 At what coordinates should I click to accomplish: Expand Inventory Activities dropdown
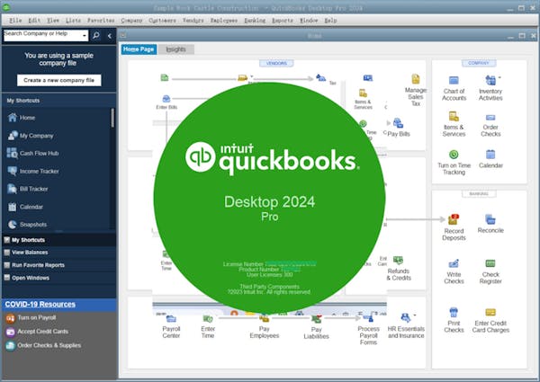(500, 77)
